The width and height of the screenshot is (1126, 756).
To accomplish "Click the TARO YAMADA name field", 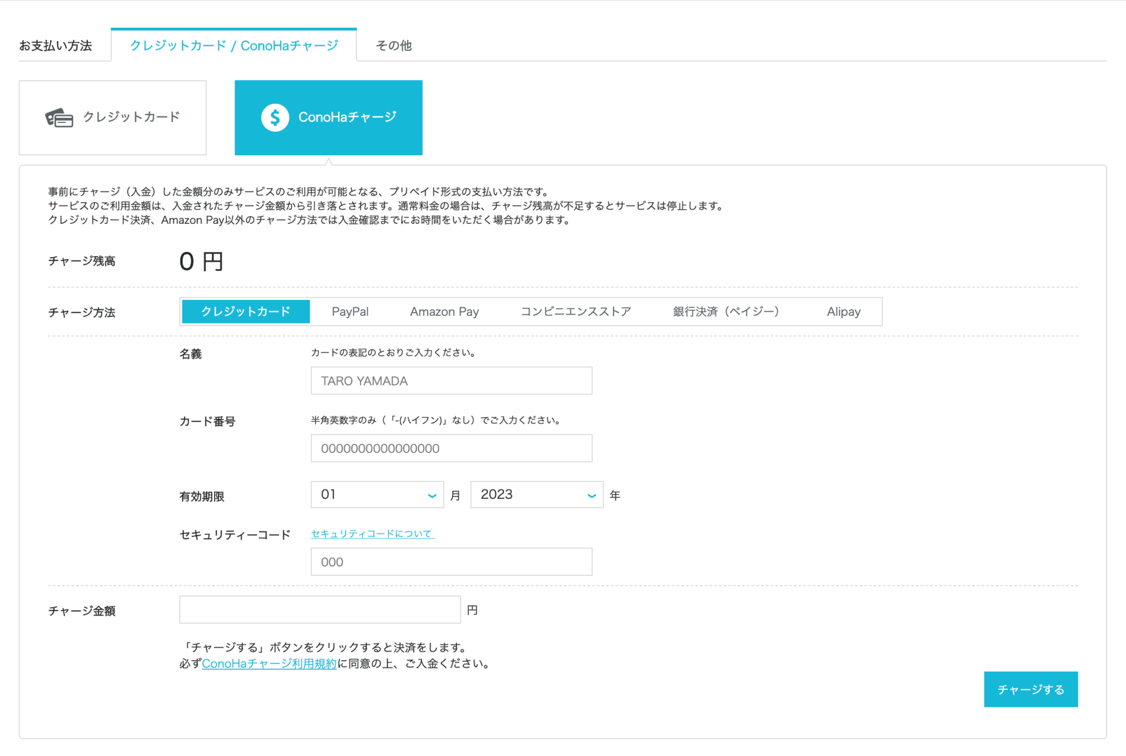I will pyautogui.click(x=451, y=381).
